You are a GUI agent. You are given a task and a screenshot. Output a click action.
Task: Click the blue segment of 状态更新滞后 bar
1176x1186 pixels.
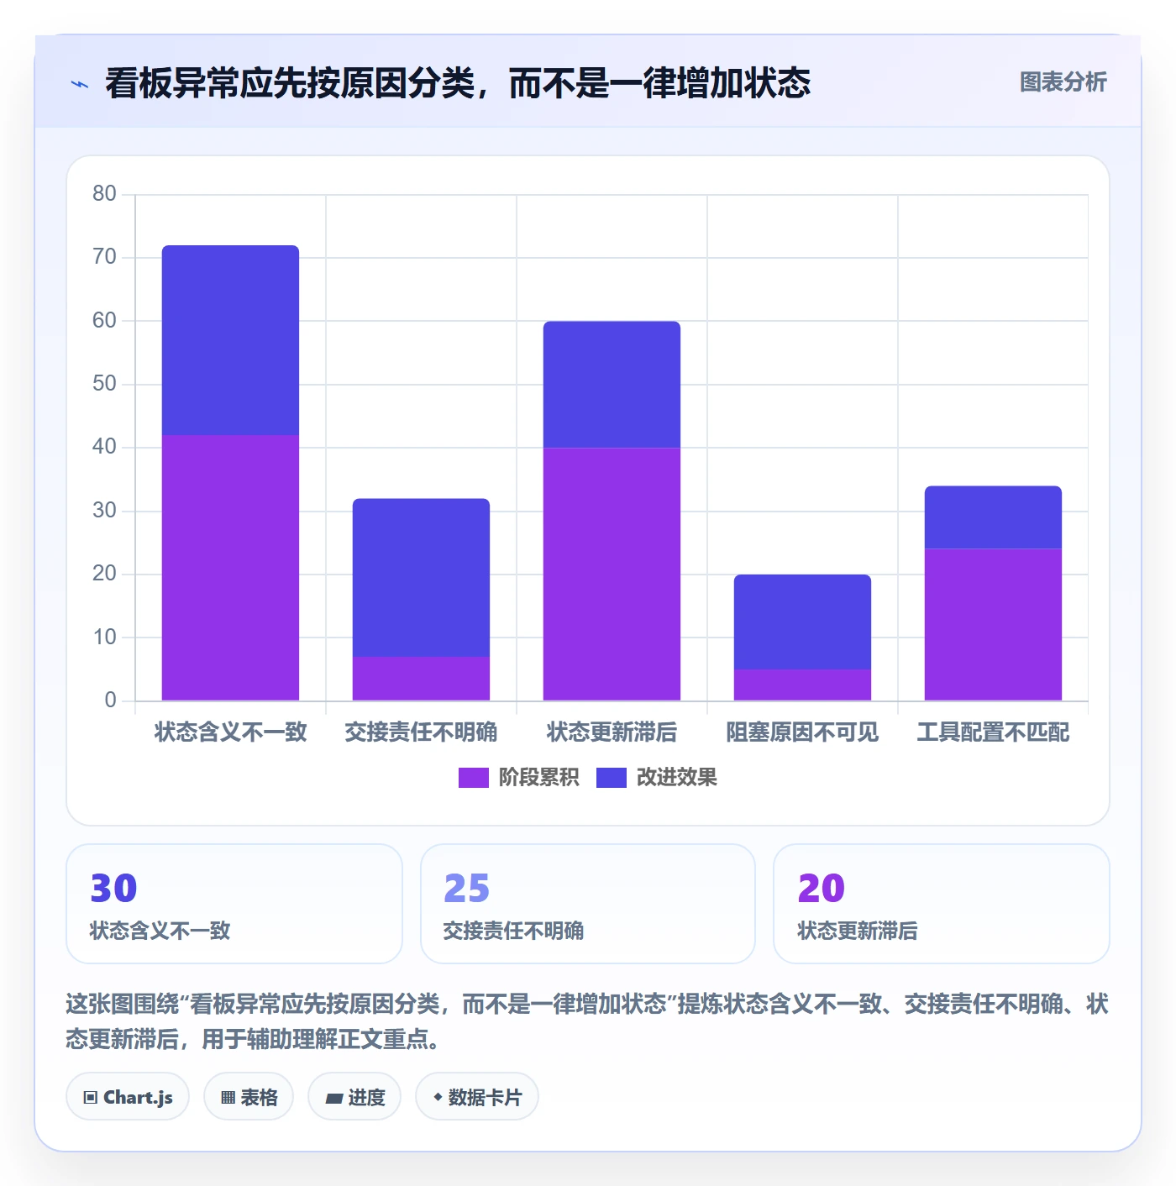612,385
